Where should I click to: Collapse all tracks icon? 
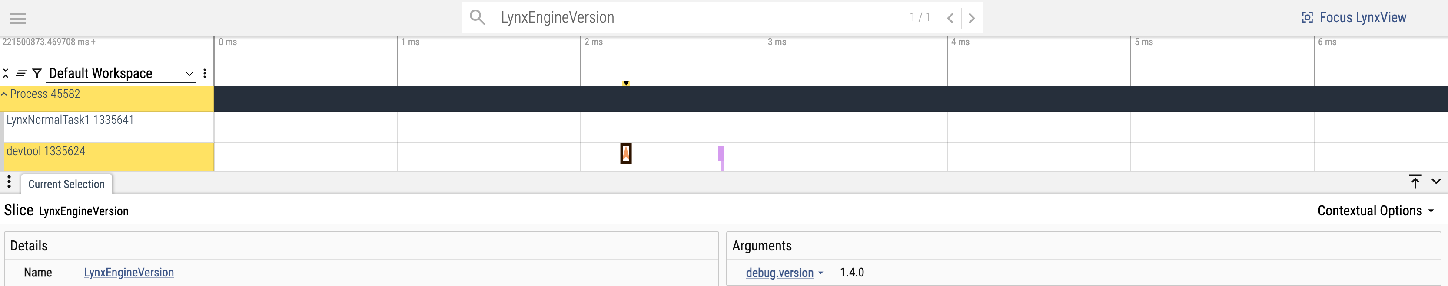pyautogui.click(x=6, y=74)
